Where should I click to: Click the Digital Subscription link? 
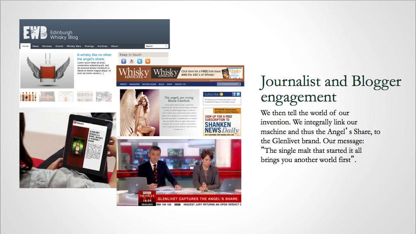coord(216,80)
